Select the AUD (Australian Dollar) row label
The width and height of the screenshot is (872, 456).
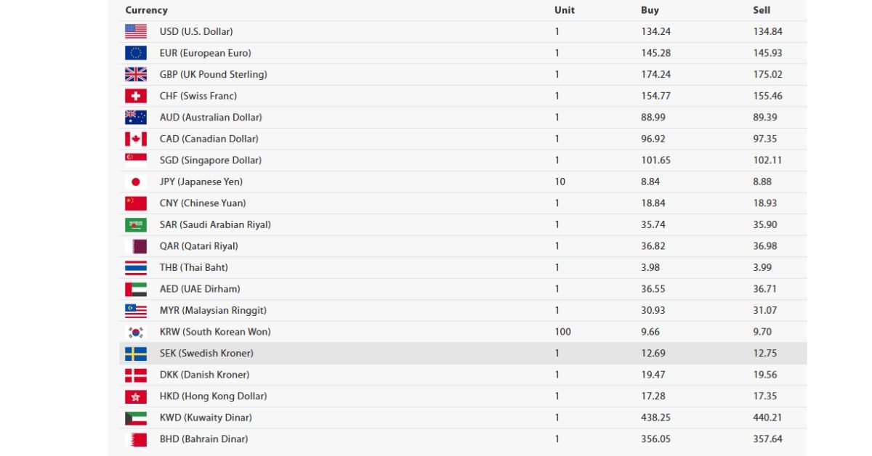[211, 117]
